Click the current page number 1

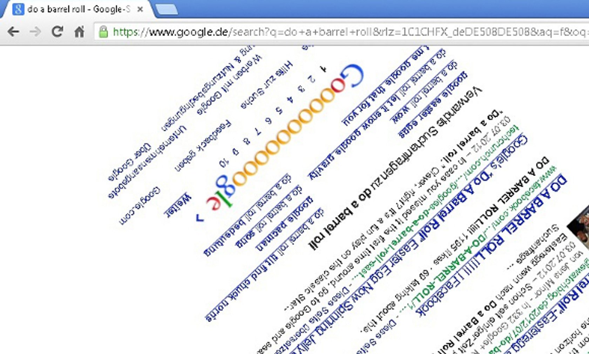tap(324, 69)
